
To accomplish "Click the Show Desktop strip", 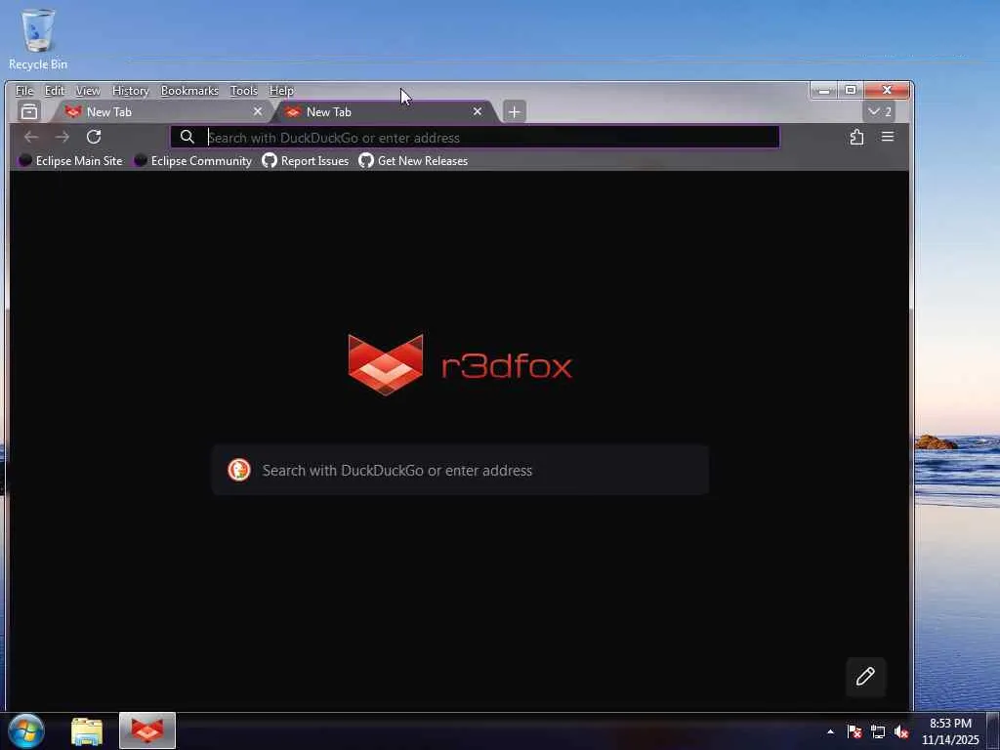I will [x=993, y=731].
